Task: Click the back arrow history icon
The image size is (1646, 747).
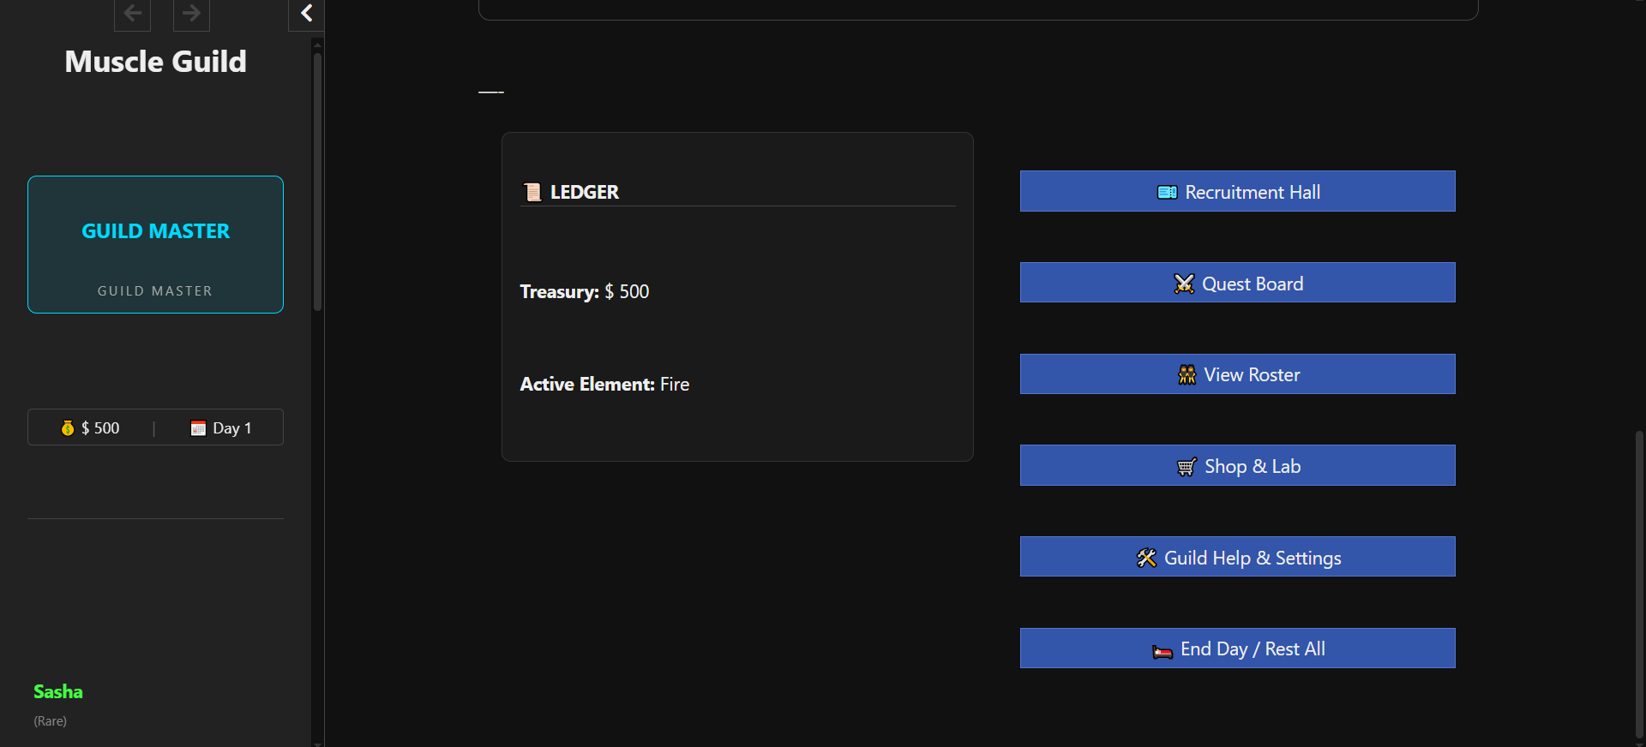Action: (x=133, y=13)
